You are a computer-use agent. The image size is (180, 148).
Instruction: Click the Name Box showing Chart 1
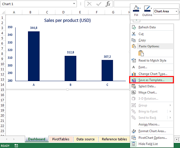point(37,4)
